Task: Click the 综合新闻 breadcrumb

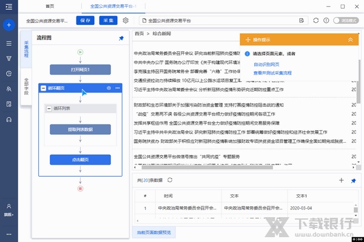Action: (161, 34)
